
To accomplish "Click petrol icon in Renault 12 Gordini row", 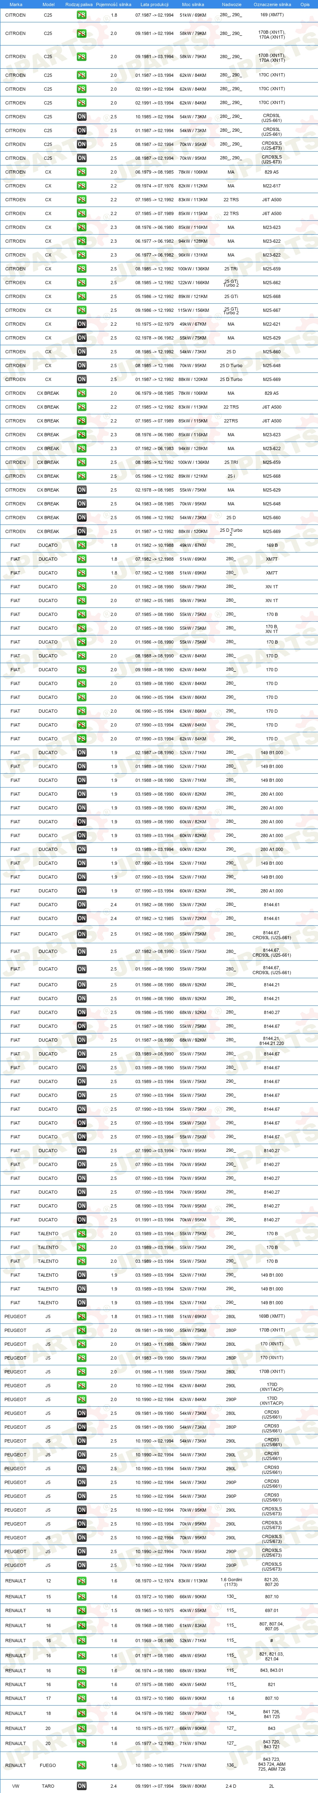I will pyautogui.click(x=81, y=1582).
